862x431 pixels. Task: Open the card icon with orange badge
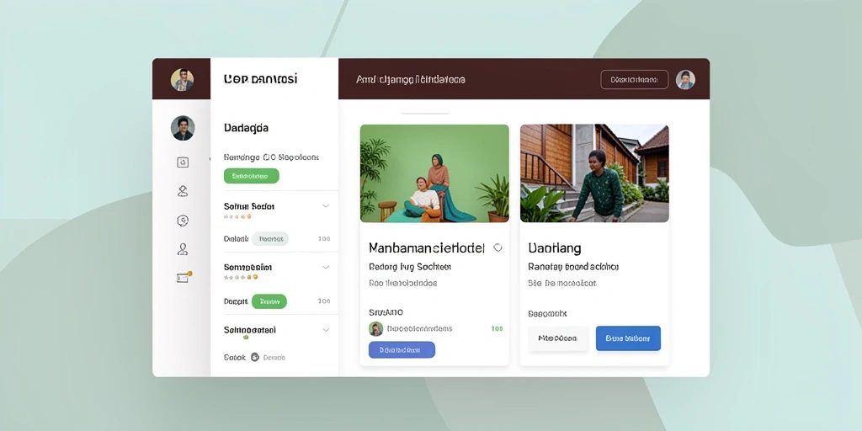click(x=184, y=278)
